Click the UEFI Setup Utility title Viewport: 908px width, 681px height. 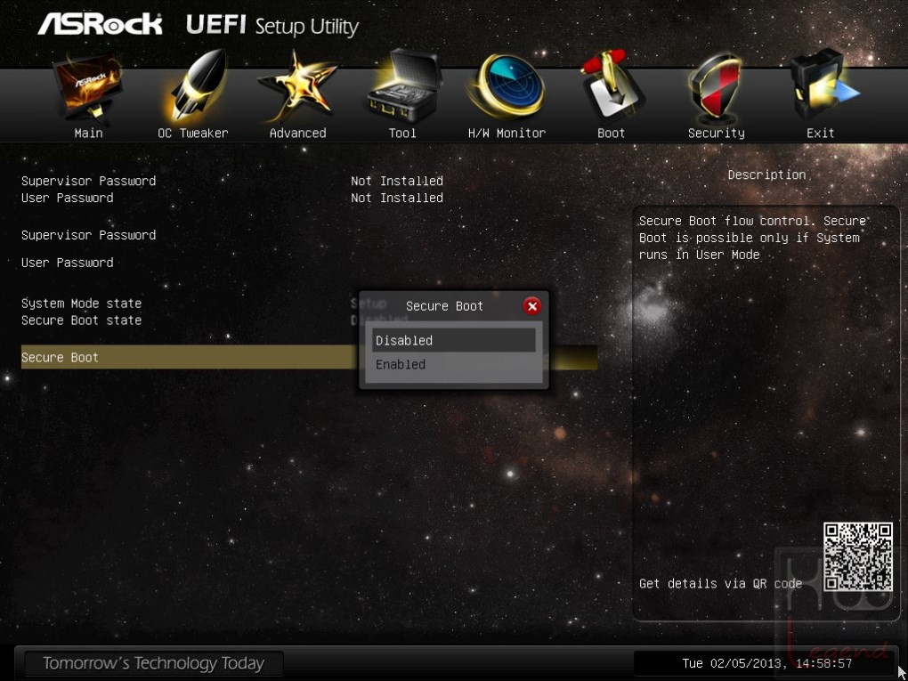pos(272,26)
